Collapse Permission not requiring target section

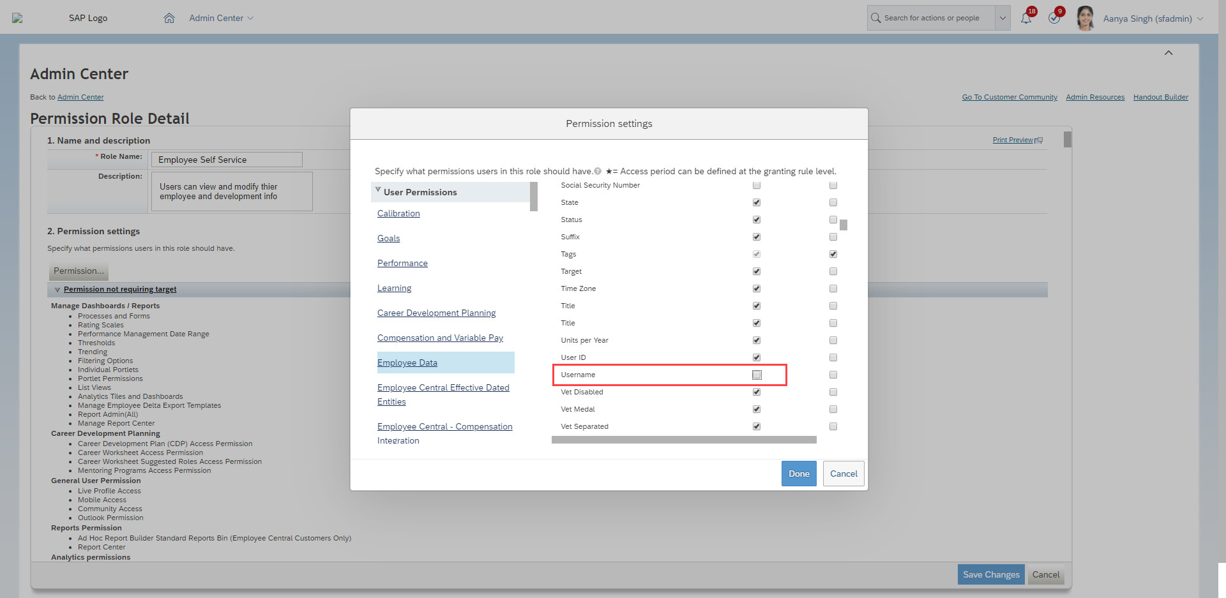(57, 290)
